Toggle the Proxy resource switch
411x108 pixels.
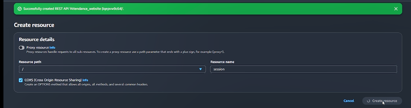[x=22, y=48]
